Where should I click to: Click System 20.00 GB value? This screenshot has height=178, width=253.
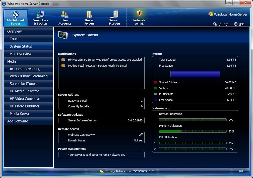(230, 88)
